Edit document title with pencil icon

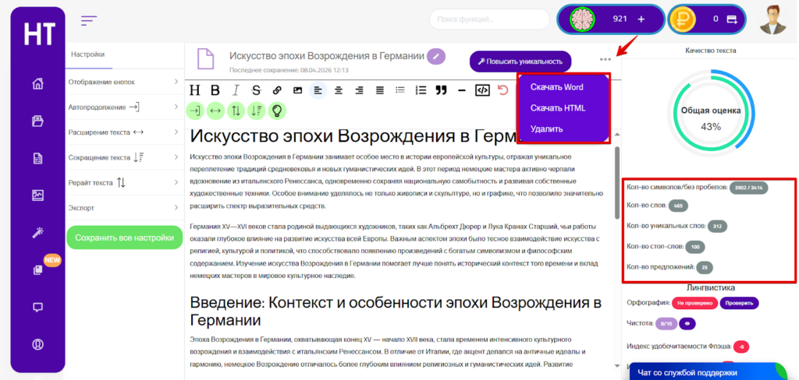[435, 56]
